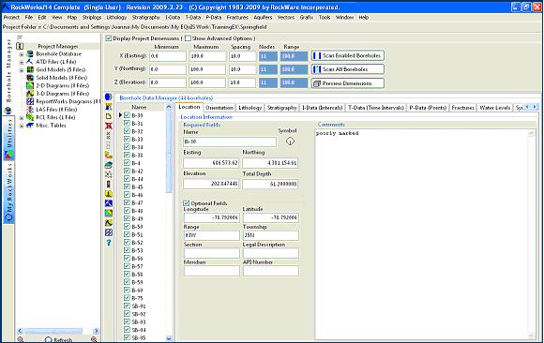Click ReportWorks checkered icon in vertical toolbar
The width and height of the screenshot is (544, 343).
pos(109,232)
